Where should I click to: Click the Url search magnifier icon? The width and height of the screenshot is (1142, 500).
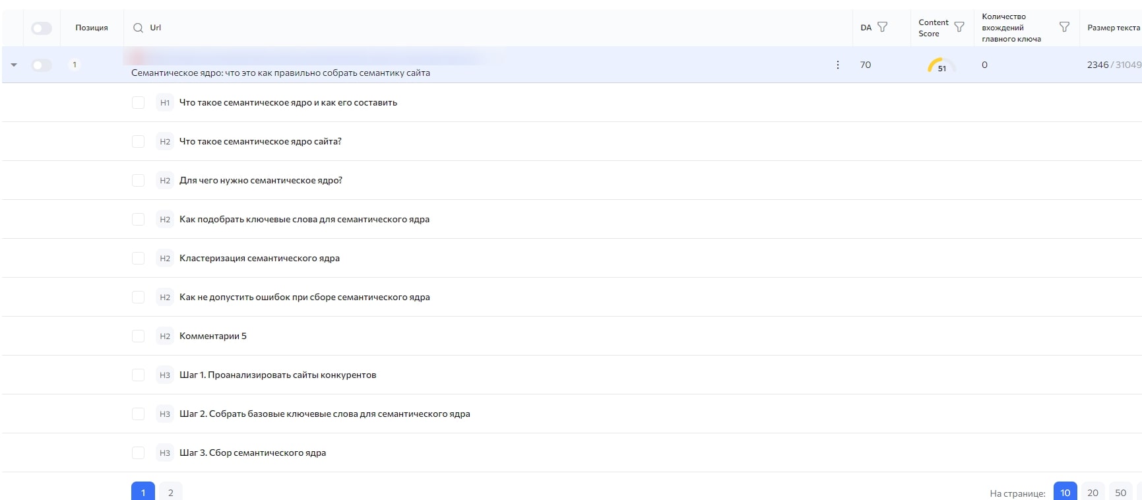pos(138,28)
